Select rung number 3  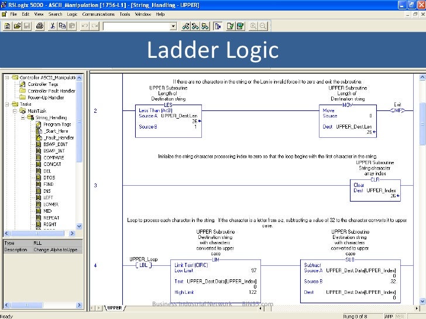(95, 186)
